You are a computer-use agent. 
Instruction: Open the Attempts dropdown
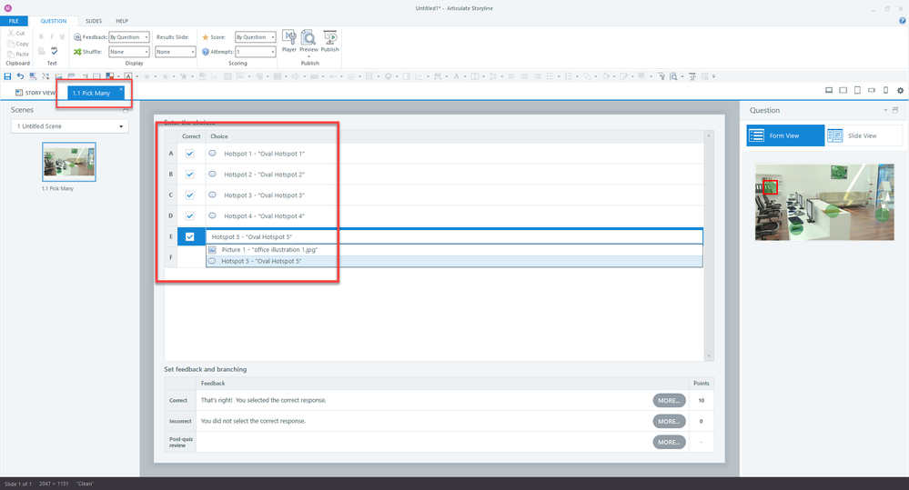(255, 52)
